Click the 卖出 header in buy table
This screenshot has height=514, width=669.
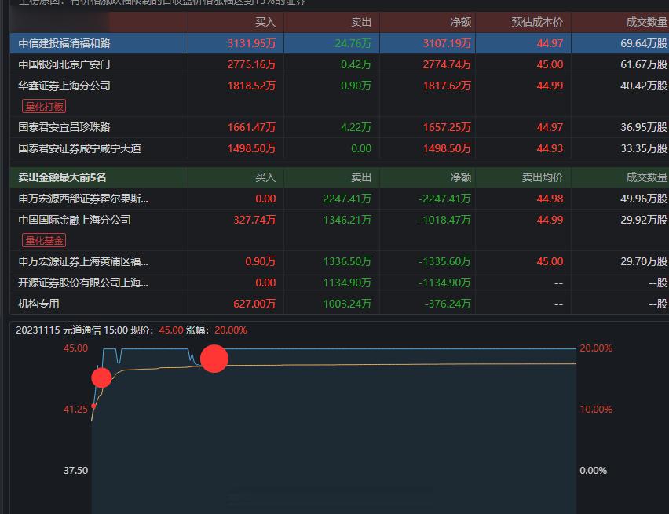361,22
